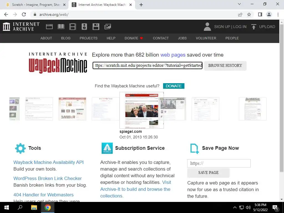Click the SAVE PAGE button
284x213 pixels.
(x=208, y=173)
